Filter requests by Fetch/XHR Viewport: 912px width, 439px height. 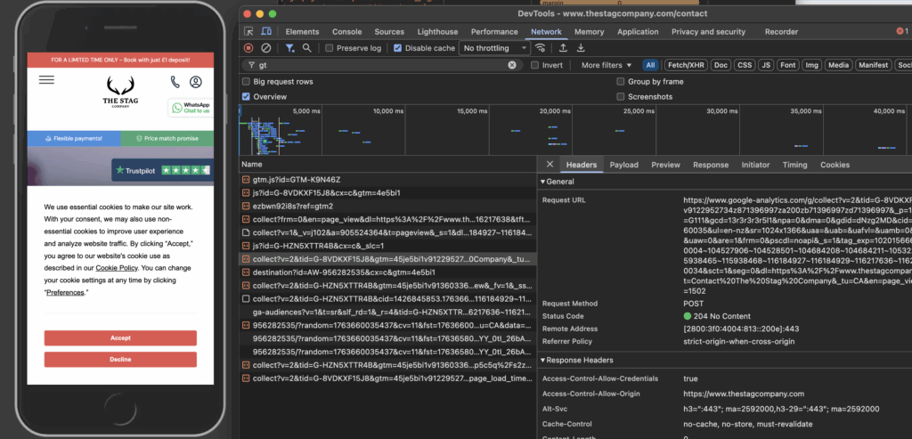[686, 65]
